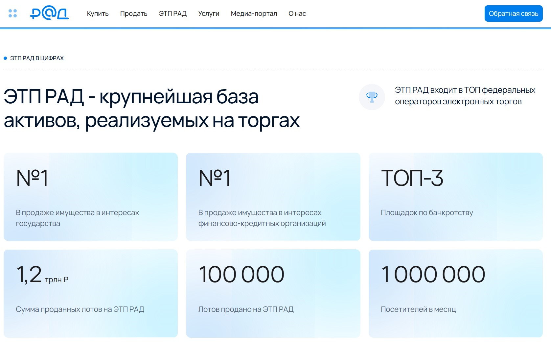
Task: Click the trophy icon
Action: tap(372, 97)
